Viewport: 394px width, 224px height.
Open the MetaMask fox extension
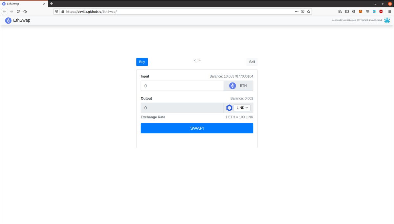[361, 11]
